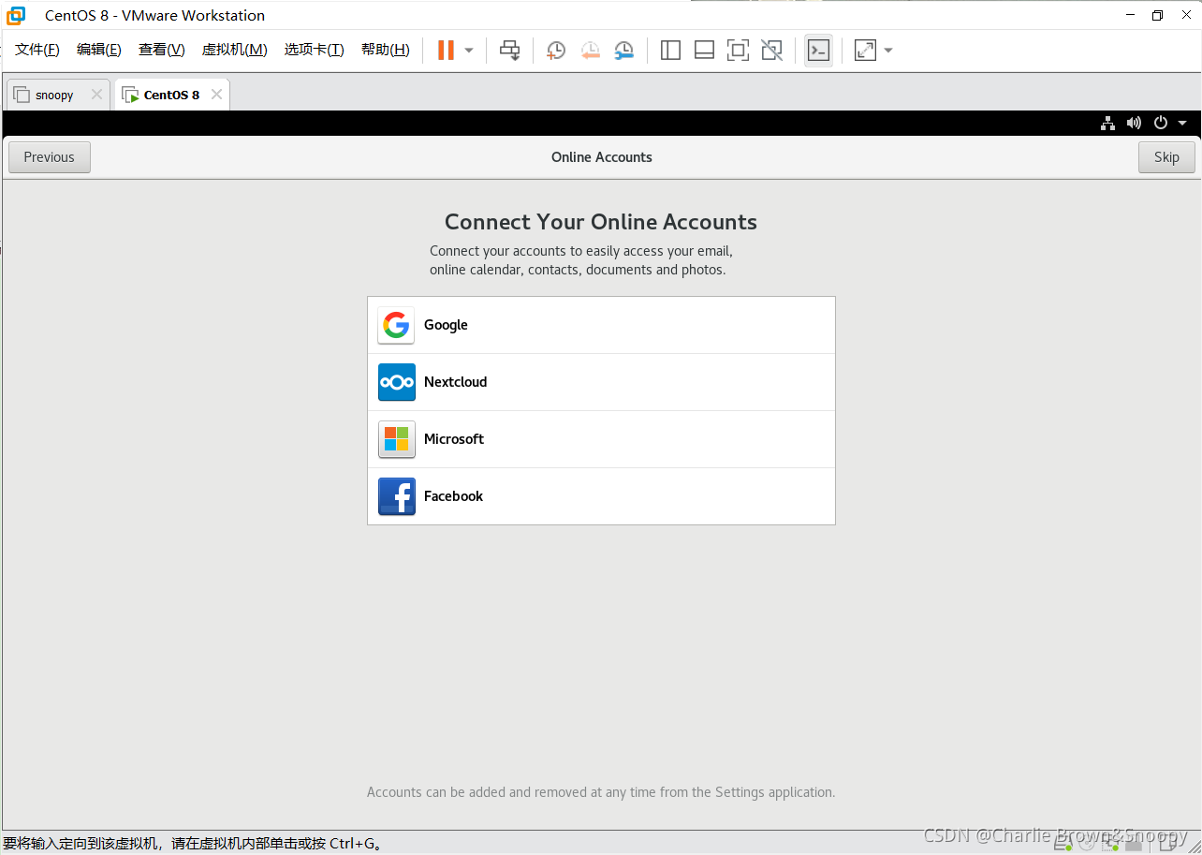Open the 查看(V) menu
Viewport: 1202px width, 855px height.
click(162, 50)
